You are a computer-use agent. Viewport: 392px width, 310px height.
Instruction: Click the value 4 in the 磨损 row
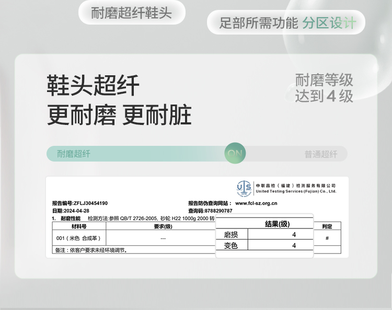pyautogui.click(x=294, y=235)
